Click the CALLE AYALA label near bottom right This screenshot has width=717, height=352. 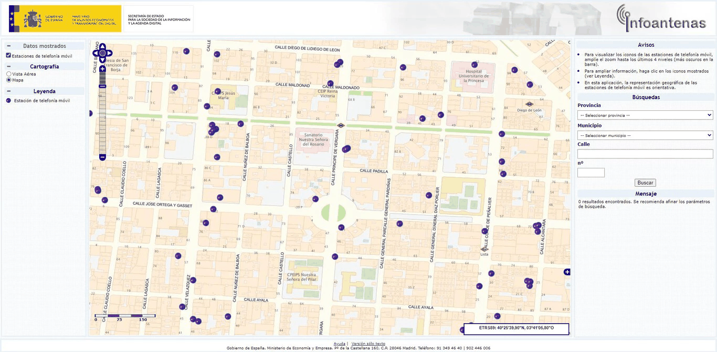click(x=420, y=307)
